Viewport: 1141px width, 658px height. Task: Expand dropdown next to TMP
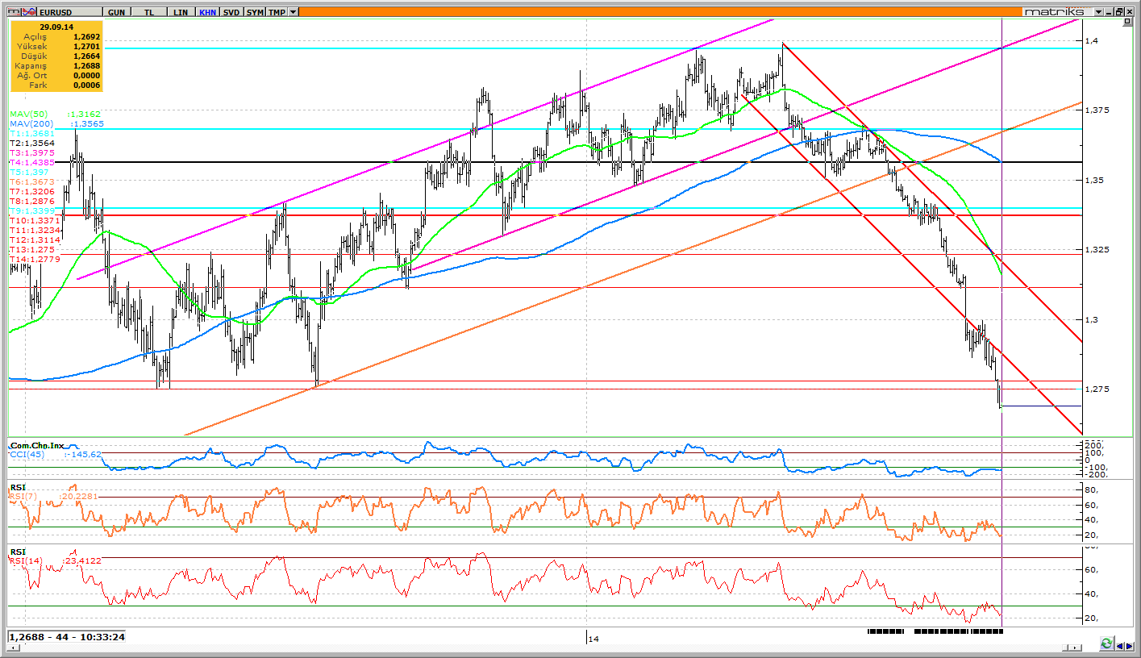293,12
